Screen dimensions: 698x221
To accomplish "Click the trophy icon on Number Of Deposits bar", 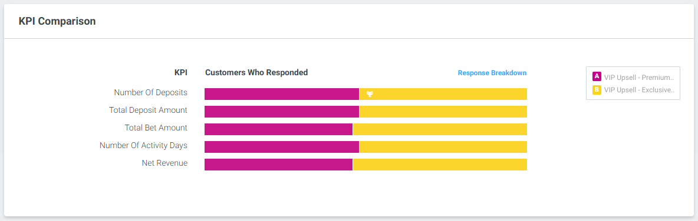I will coord(370,93).
